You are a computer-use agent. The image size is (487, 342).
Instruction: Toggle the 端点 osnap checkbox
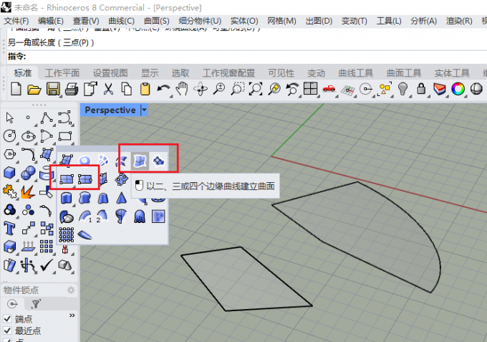coord(7,318)
